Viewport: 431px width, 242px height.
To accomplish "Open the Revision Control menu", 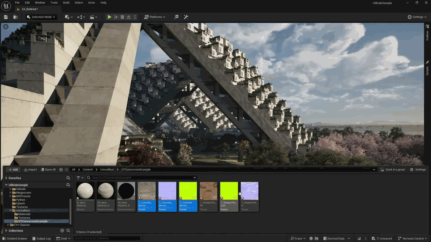I will click(412, 239).
